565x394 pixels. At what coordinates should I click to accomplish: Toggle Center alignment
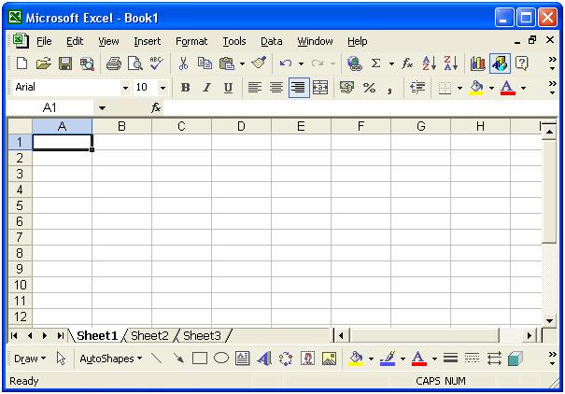click(x=276, y=88)
